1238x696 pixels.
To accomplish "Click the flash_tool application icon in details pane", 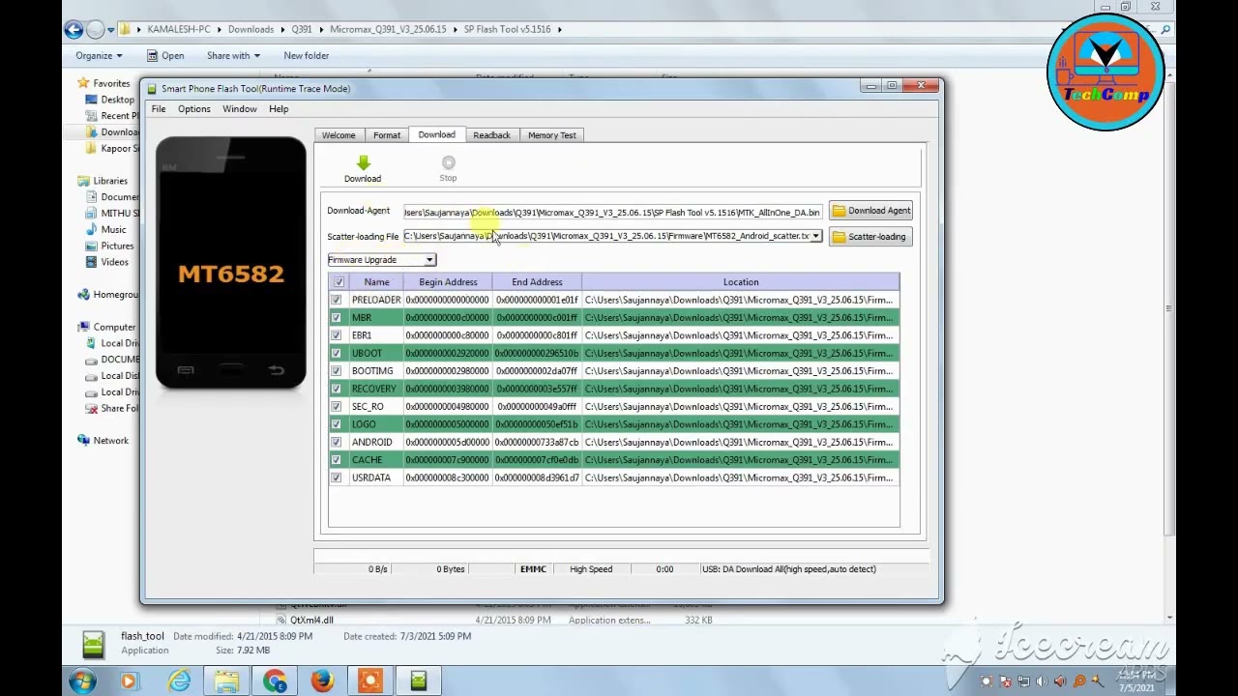I will point(93,645).
